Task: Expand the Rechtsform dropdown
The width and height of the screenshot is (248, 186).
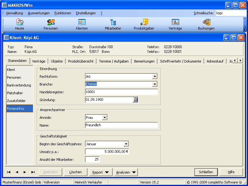Action: [x=155, y=77]
